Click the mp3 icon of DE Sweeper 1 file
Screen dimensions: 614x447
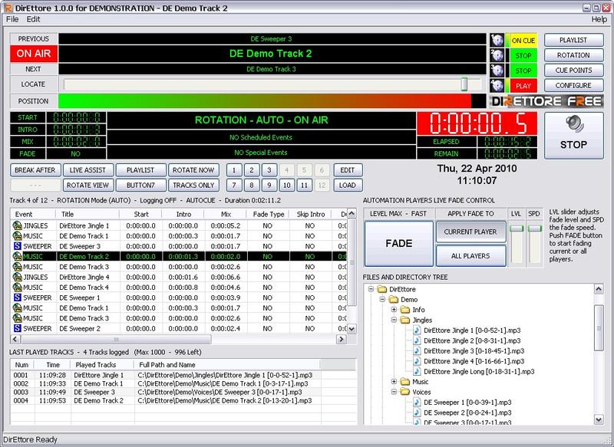(x=417, y=402)
